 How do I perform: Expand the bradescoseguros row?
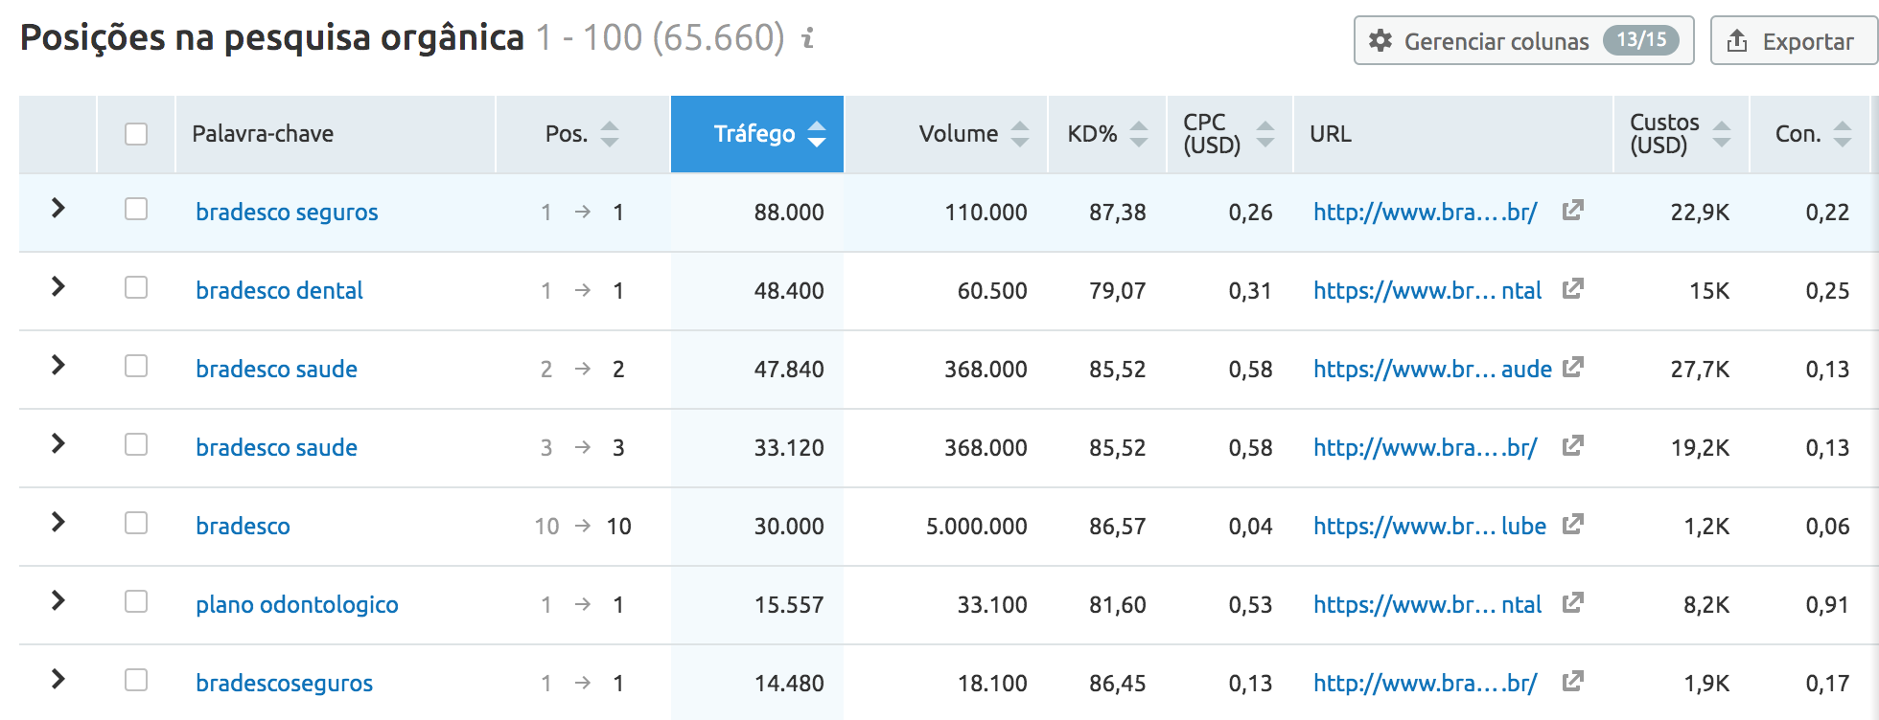[58, 679]
